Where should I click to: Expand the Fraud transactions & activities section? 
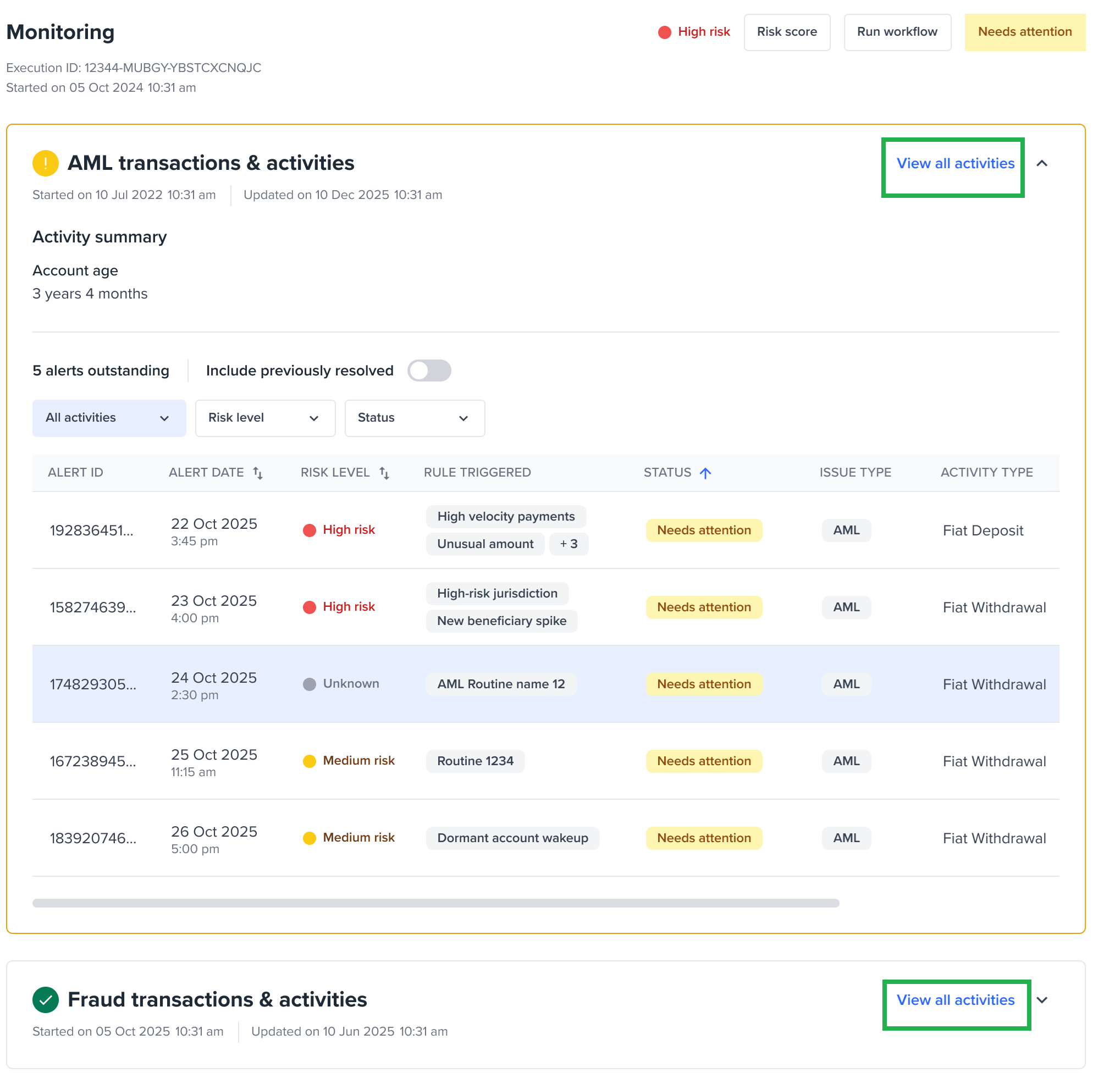pyautogui.click(x=1042, y=999)
